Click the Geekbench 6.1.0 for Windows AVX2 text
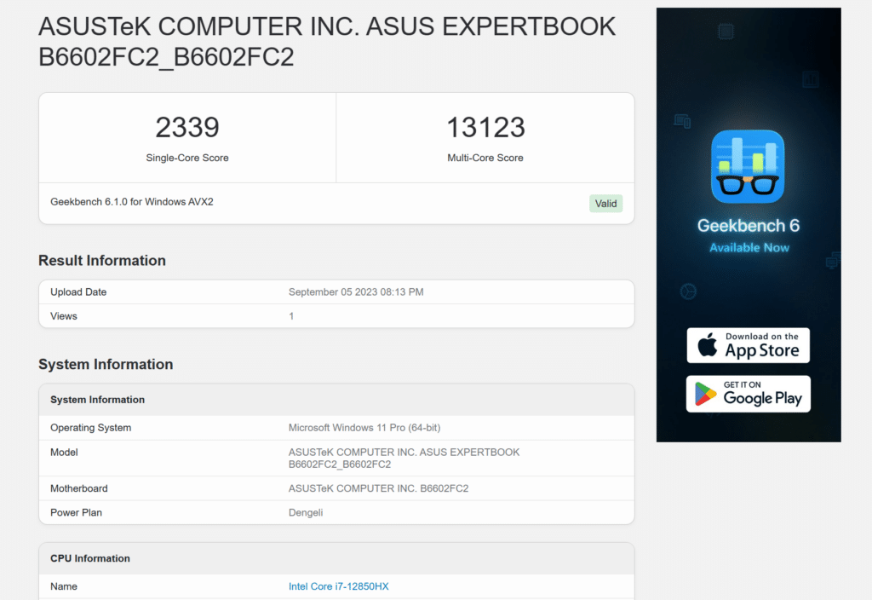The image size is (872, 600). click(x=132, y=201)
